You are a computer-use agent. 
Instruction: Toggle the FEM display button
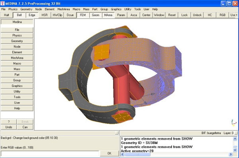coord(83,15)
